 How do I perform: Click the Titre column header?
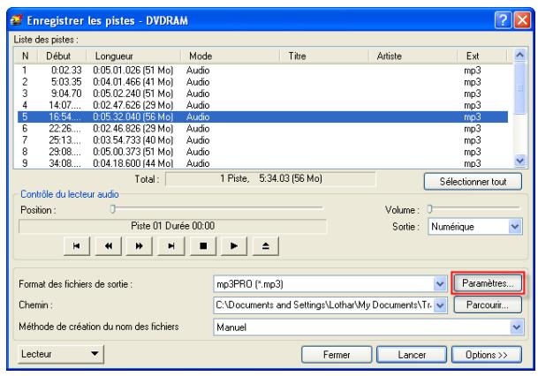click(x=324, y=56)
